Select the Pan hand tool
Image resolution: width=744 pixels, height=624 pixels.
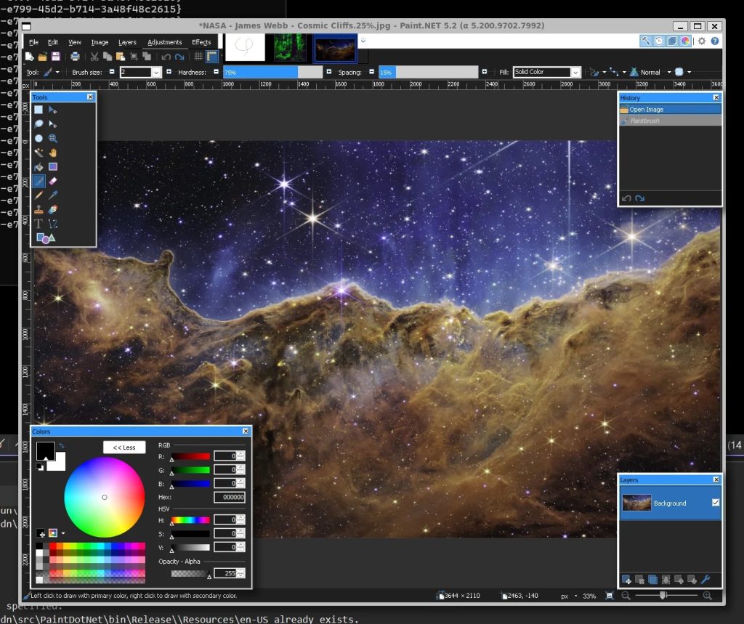(x=52, y=153)
